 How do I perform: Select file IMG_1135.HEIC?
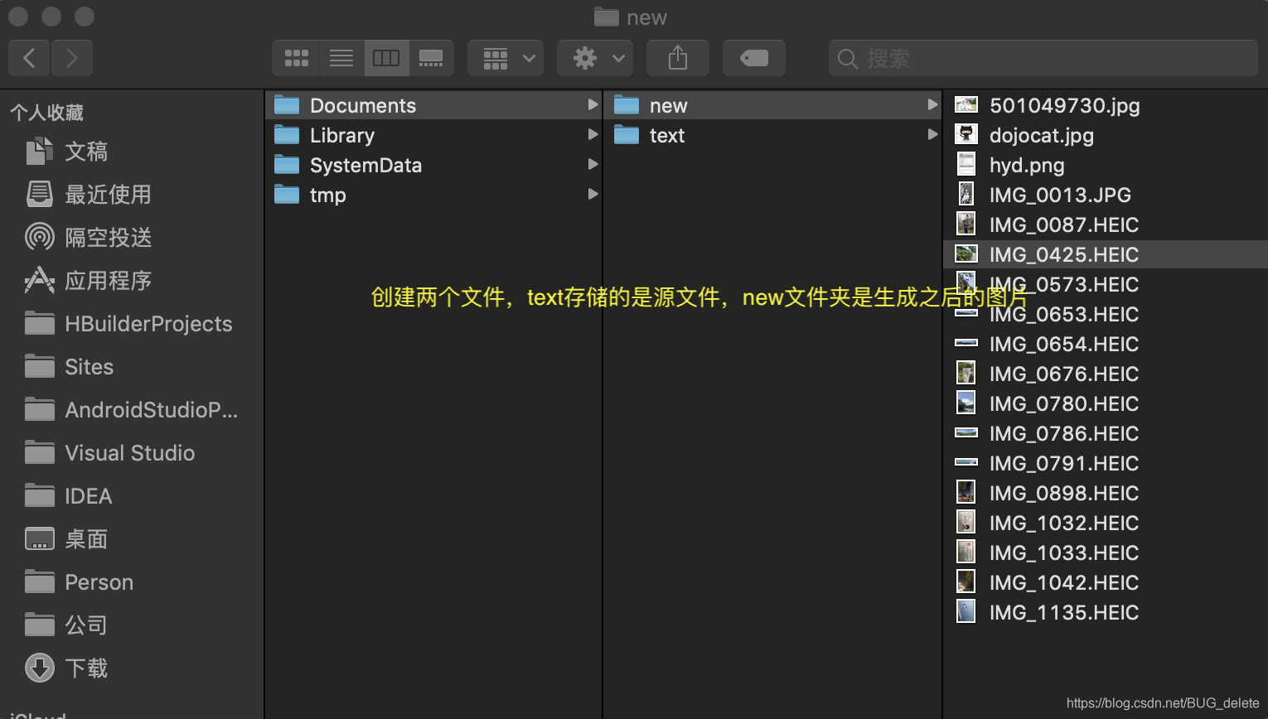(x=1106, y=612)
